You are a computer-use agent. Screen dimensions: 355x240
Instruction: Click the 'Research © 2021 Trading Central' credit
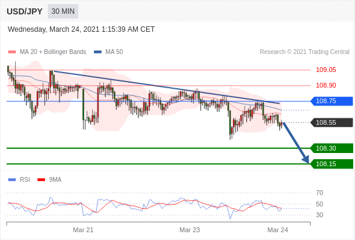click(304, 52)
